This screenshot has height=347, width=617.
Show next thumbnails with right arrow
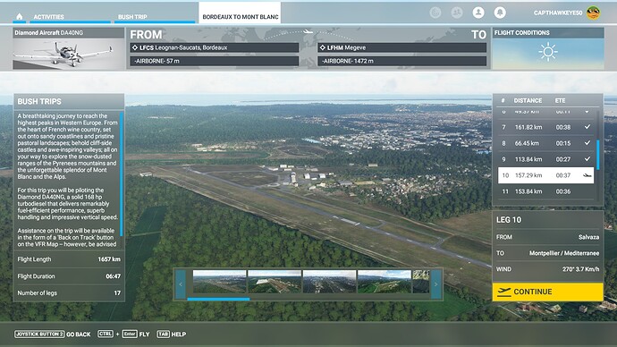point(435,284)
